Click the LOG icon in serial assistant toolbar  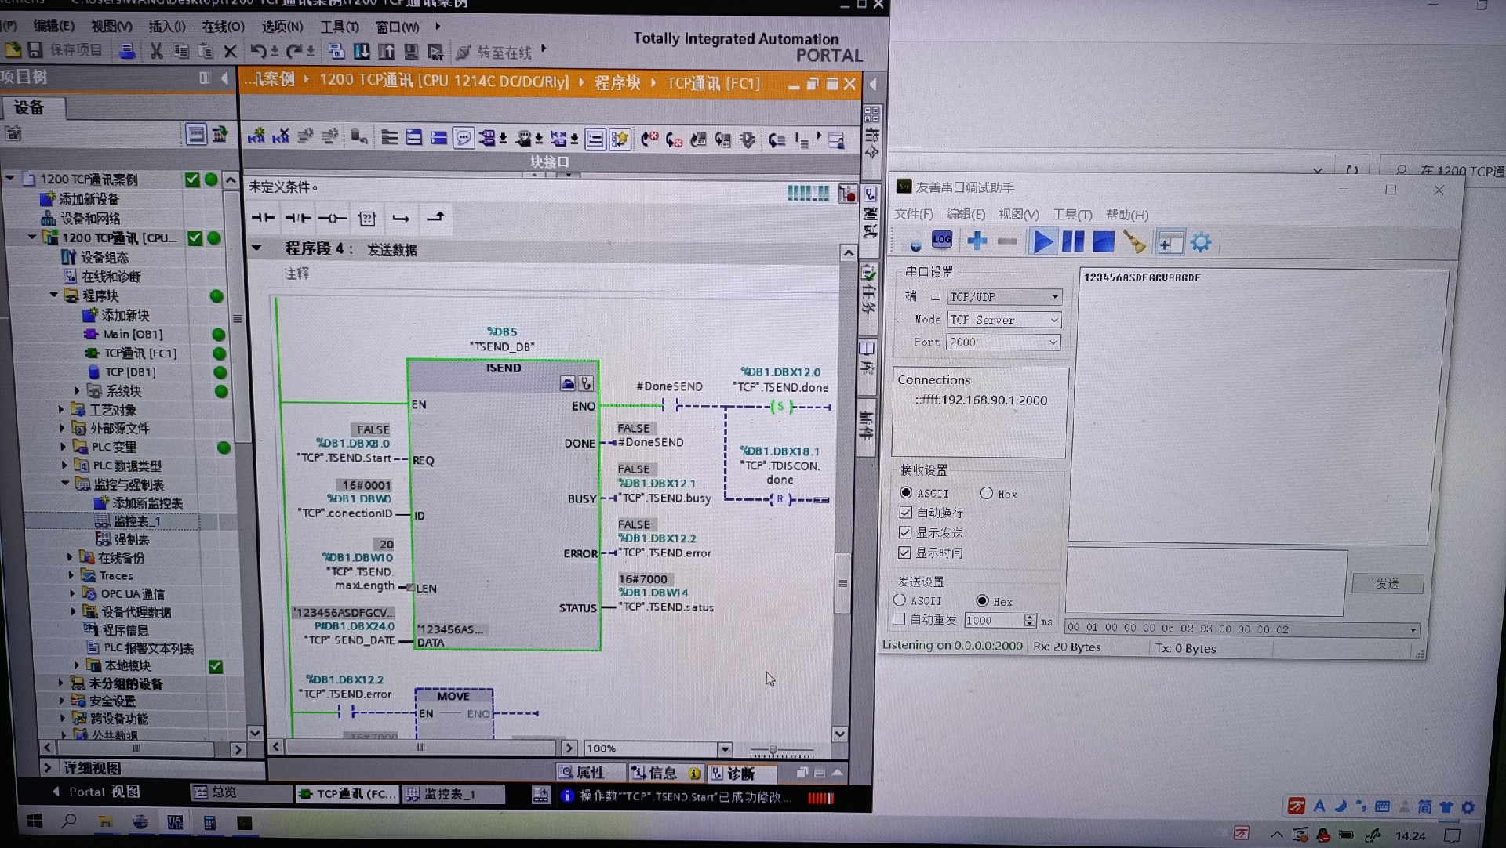(941, 240)
